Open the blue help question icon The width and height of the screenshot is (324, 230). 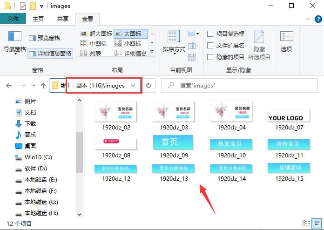pyautogui.click(x=318, y=19)
